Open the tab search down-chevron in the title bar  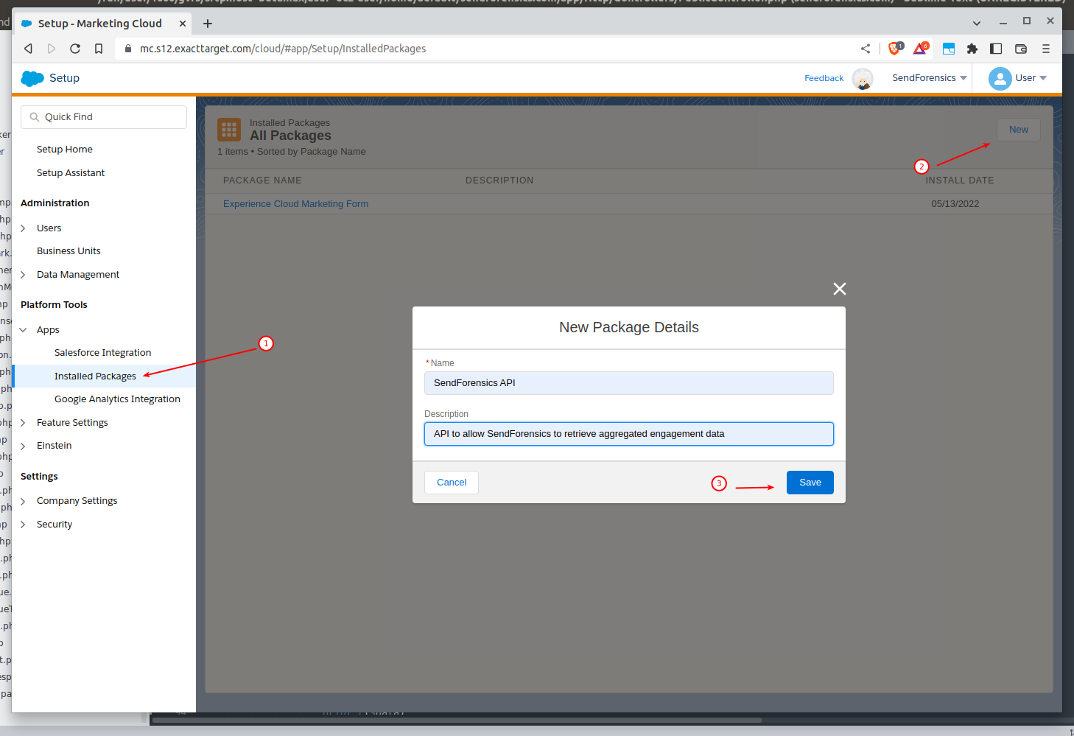(977, 24)
